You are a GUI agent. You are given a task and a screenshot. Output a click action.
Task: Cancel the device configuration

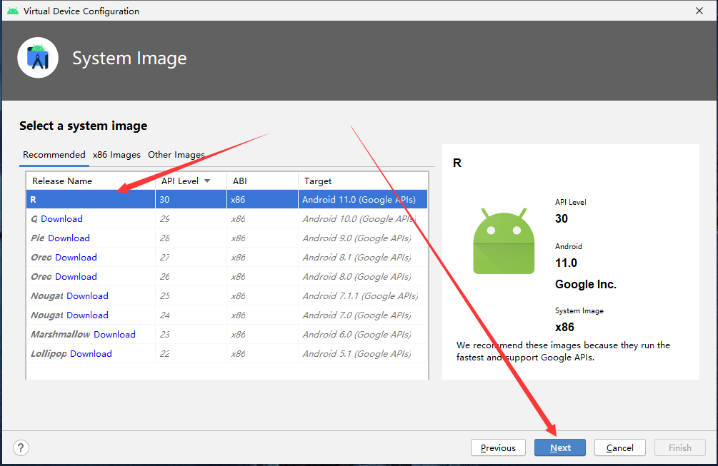pyautogui.click(x=620, y=447)
